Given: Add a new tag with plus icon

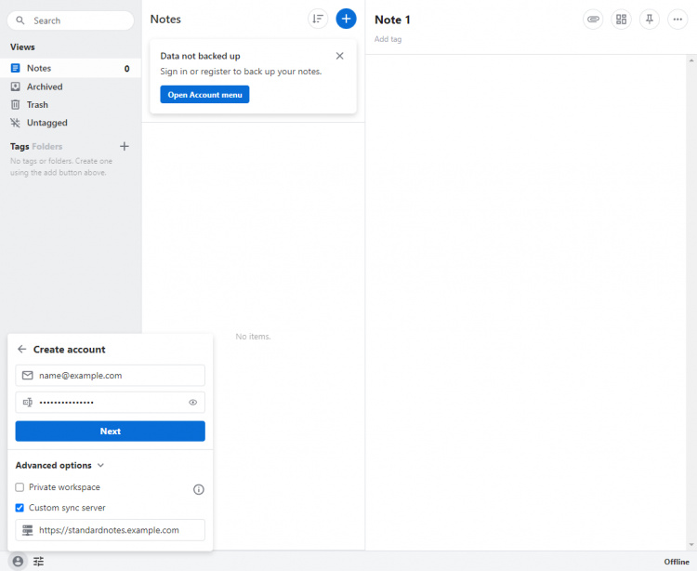Looking at the screenshot, I should click(125, 146).
